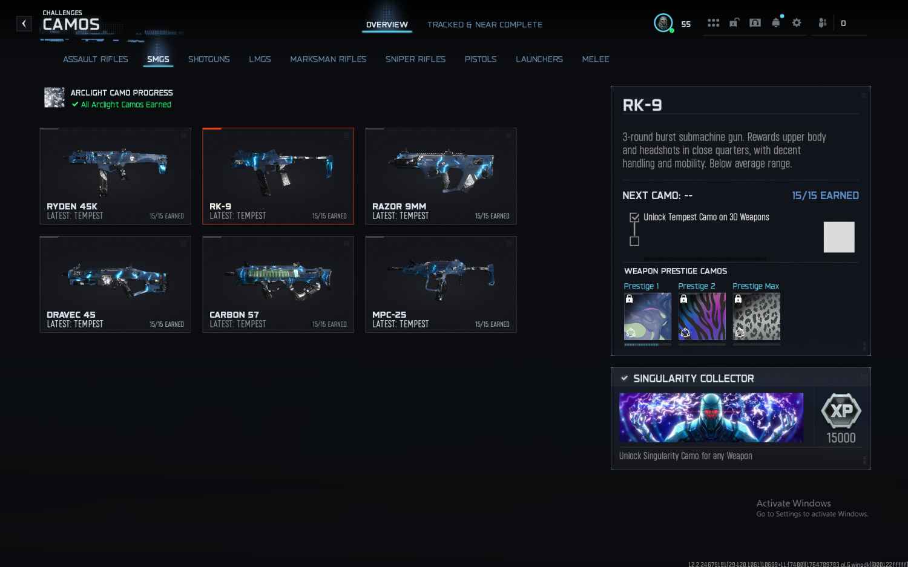908x567 pixels.
Task: Switch to the Shotguns weapon tab
Action: 209,59
